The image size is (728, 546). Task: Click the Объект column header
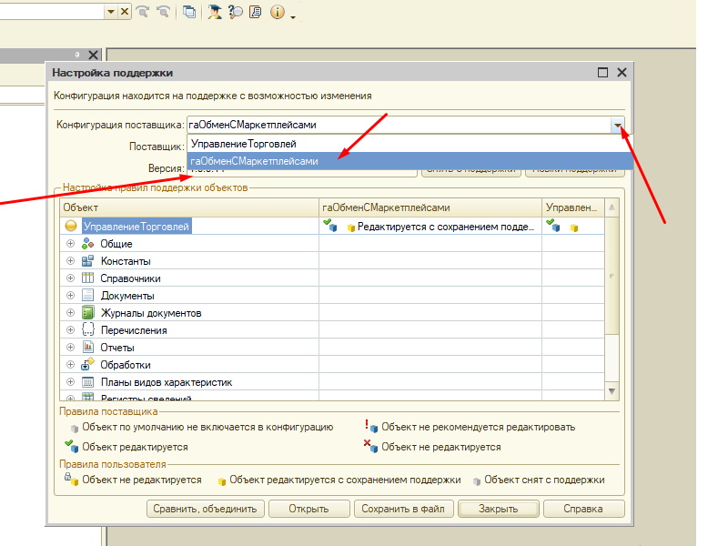189,207
